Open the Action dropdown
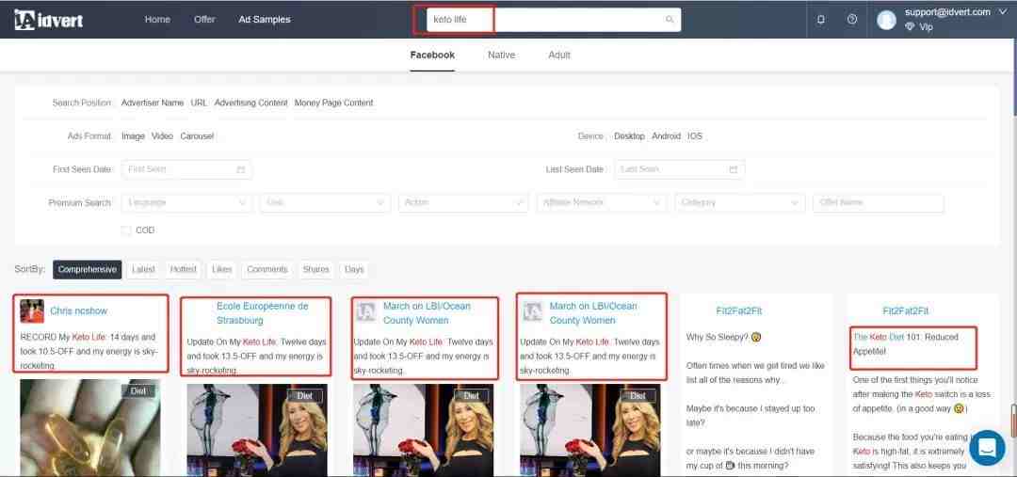This screenshot has height=477, width=1017. (x=463, y=203)
